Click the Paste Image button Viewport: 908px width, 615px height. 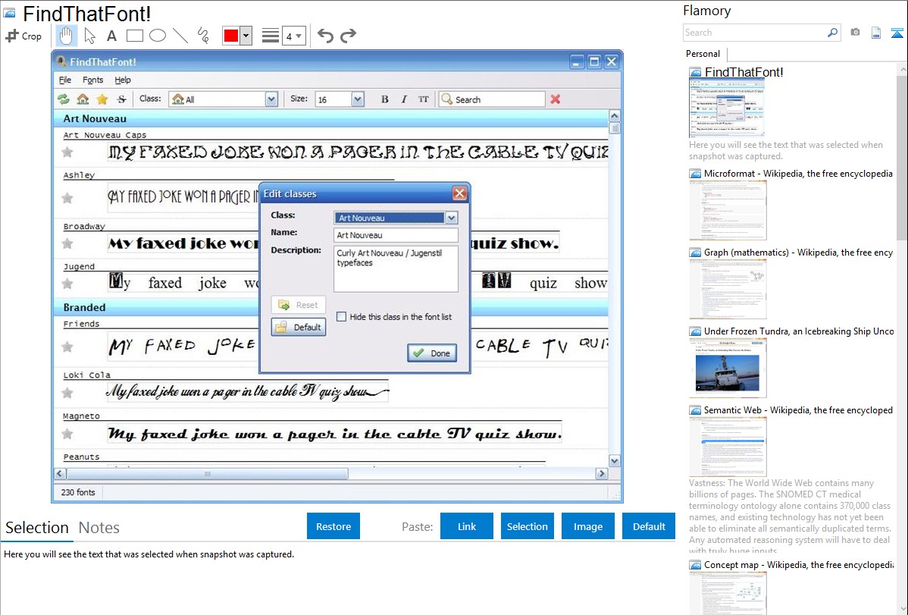click(587, 526)
